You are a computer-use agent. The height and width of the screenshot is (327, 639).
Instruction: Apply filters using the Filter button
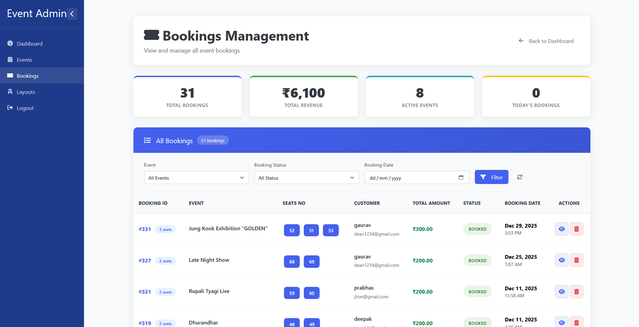click(491, 177)
